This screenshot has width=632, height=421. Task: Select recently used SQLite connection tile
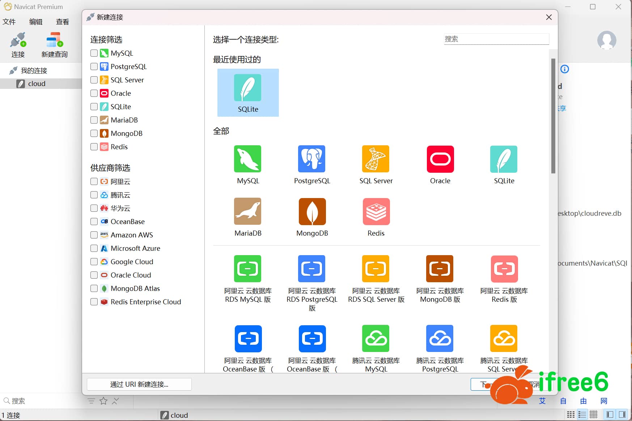click(248, 93)
